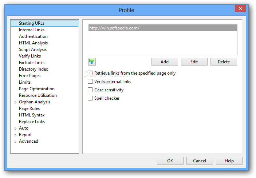Select Starting URLs in the tree
256x178 pixels.
[44, 23]
